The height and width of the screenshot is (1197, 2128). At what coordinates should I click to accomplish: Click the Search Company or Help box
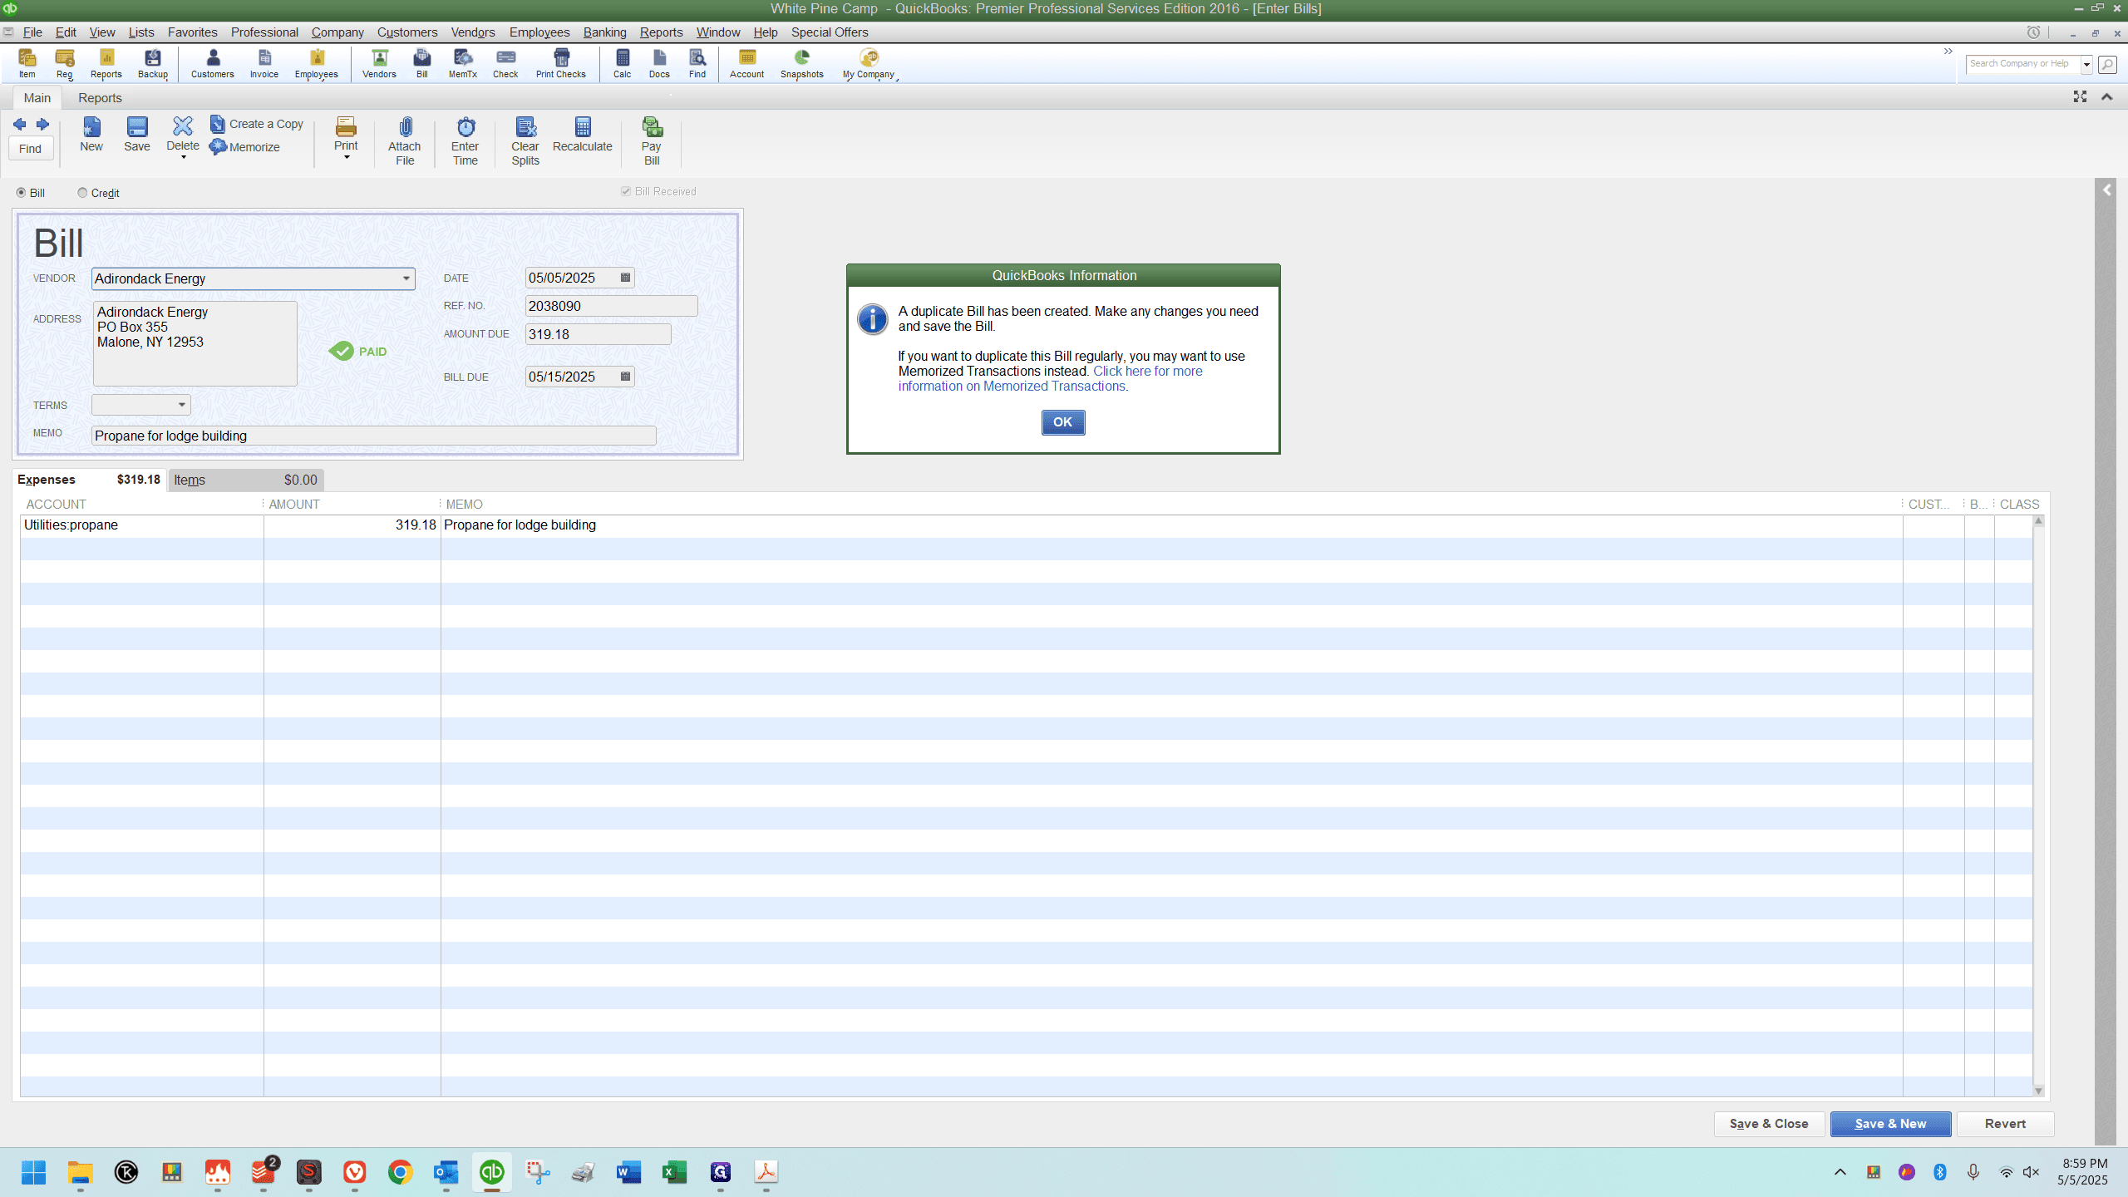(2023, 64)
